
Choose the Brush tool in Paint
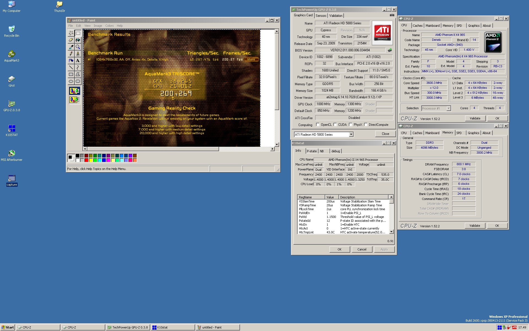tap(78, 54)
